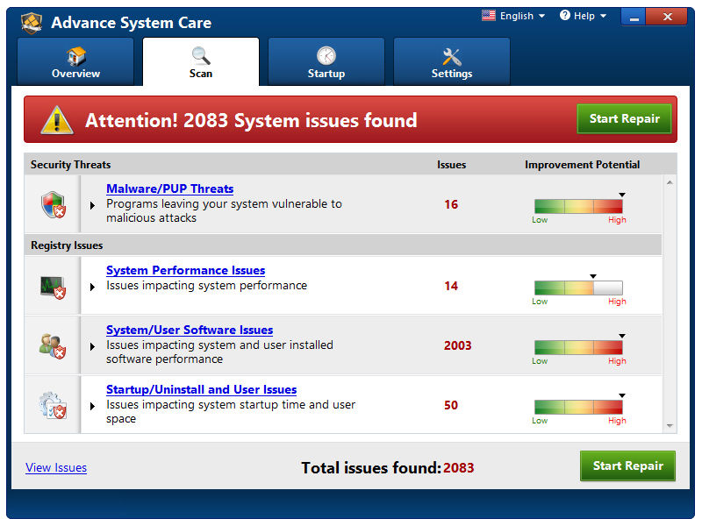Image resolution: width=702 pixels, height=526 pixels.
Task: Click the Registry Issues section header
Action: 67,245
